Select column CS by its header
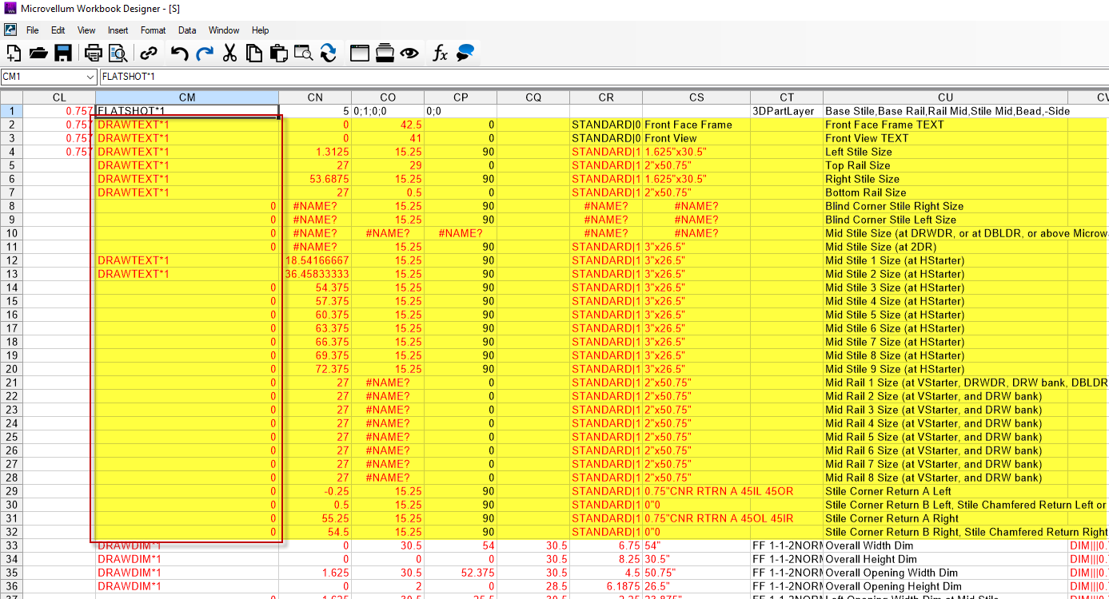Screen dimensions: 1109x599 tap(696, 97)
